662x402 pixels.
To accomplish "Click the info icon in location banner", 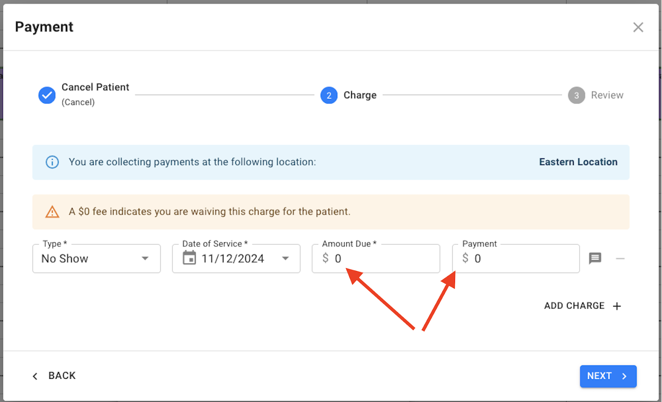I will click(52, 162).
